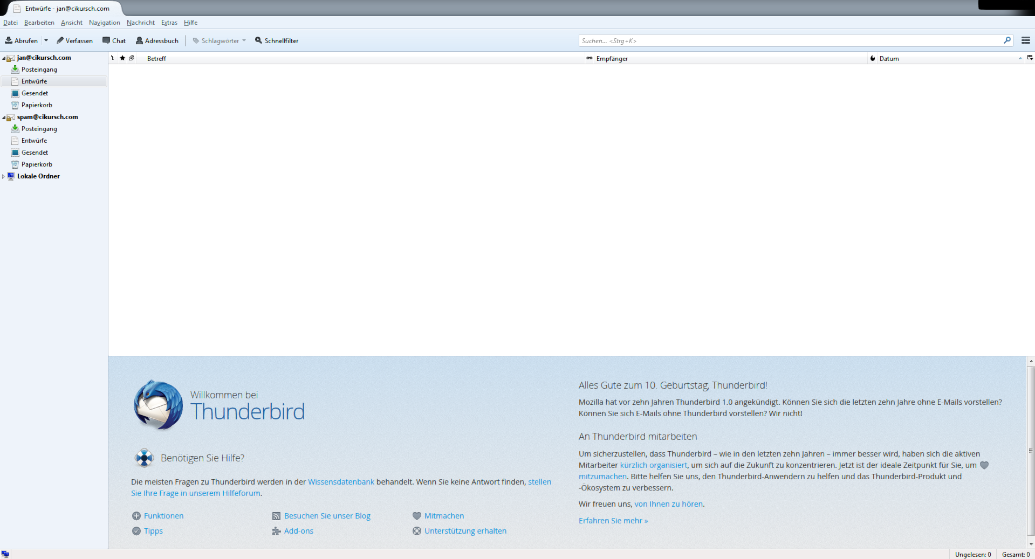Viewport: 1035px width, 559px height.
Task: Open Gesendet folder under jan@cikursch.com
Action: coord(35,93)
